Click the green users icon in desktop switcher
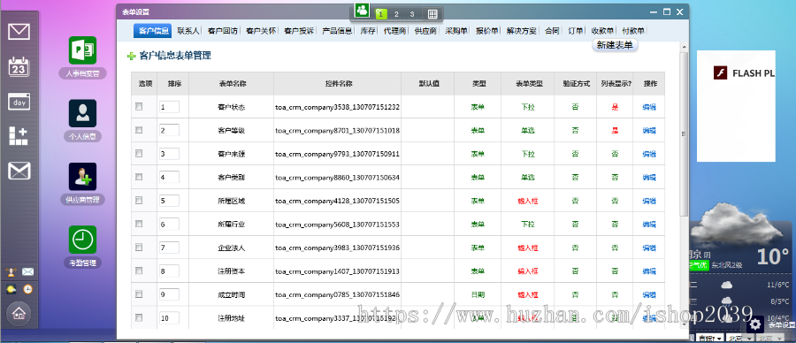796x343 pixels. pyautogui.click(x=362, y=10)
